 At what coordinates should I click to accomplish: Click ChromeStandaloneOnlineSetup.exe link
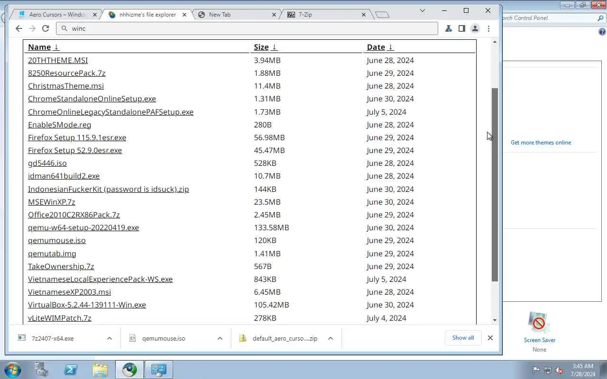(92, 99)
